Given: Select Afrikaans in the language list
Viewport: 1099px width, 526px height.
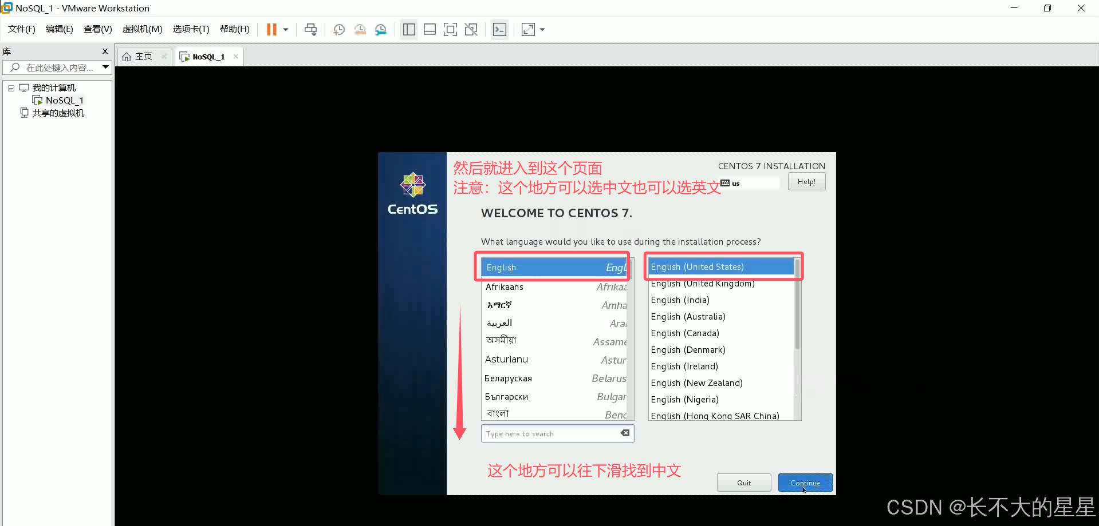Looking at the screenshot, I should coord(554,287).
